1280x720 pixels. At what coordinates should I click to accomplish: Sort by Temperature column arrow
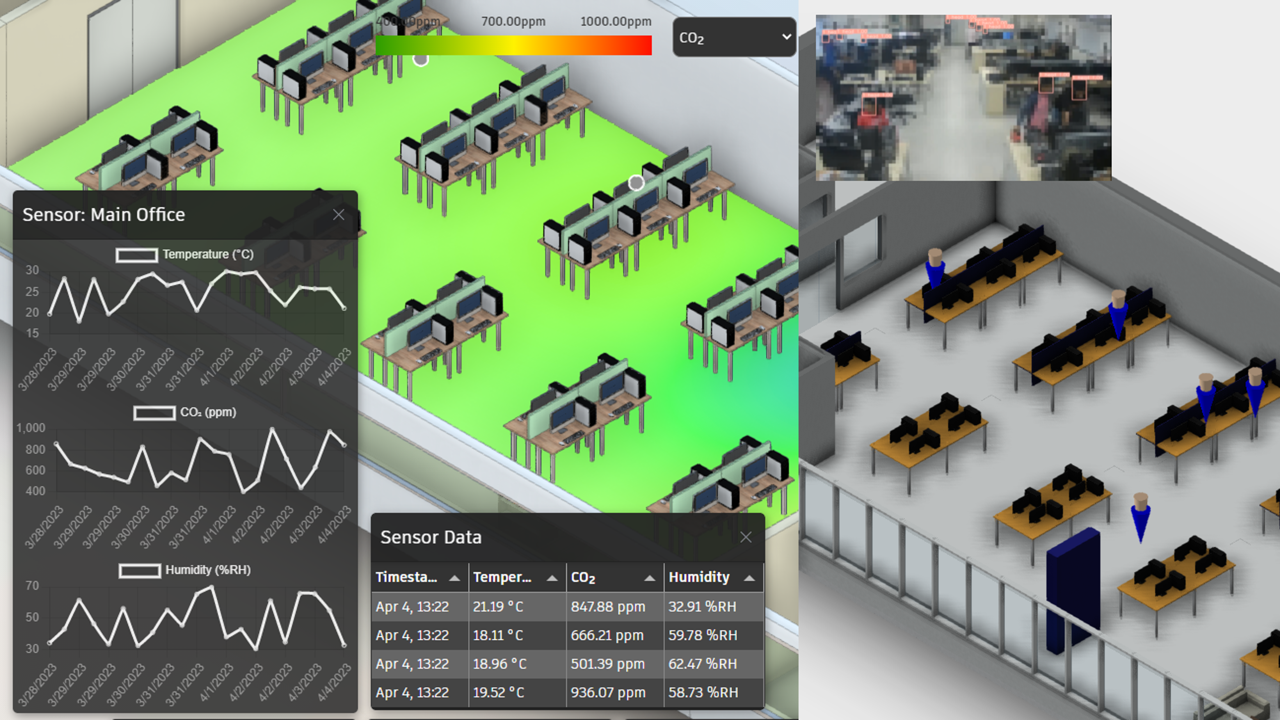[552, 578]
